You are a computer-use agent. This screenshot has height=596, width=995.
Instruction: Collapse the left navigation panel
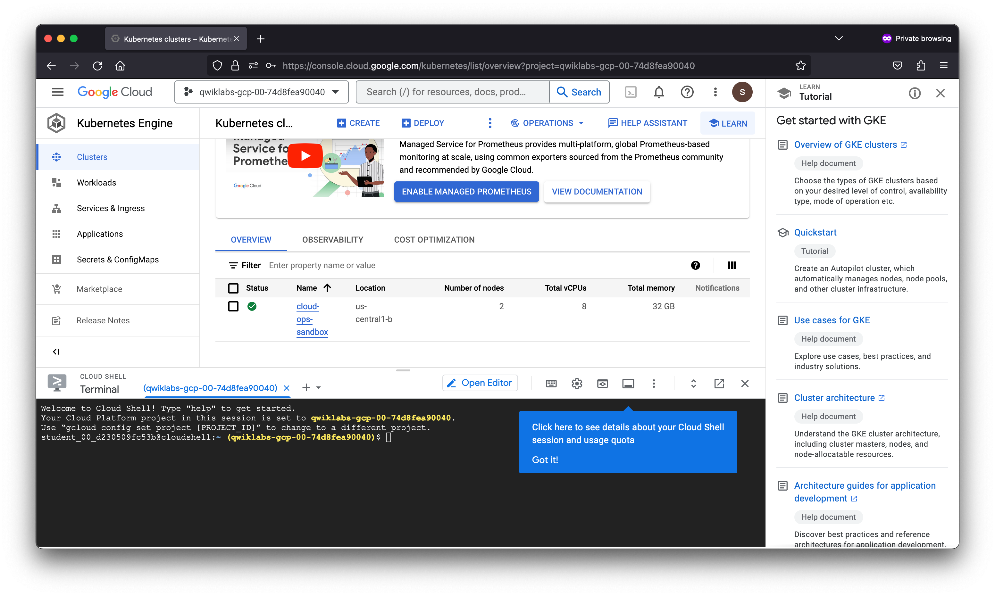click(x=56, y=352)
